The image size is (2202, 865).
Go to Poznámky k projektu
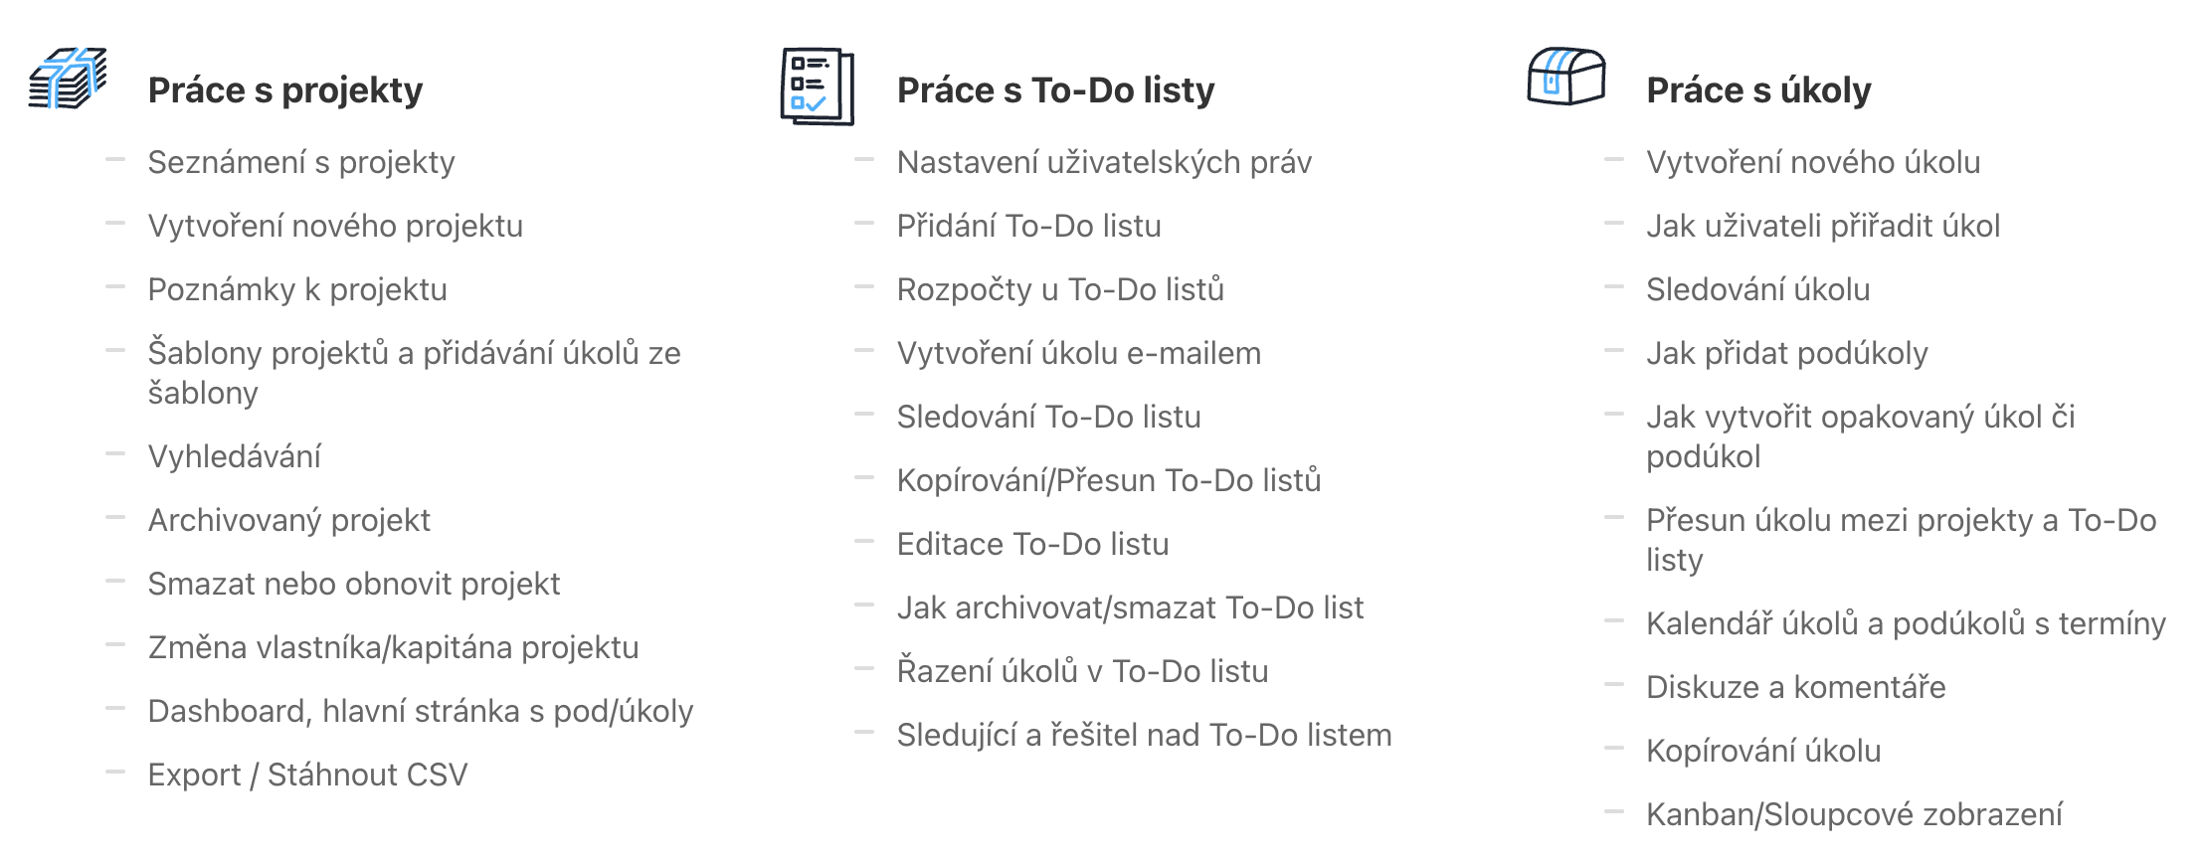[297, 289]
